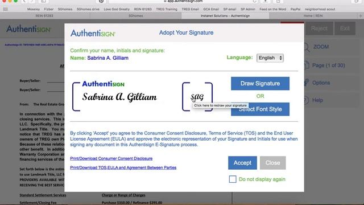This screenshot has height=205, width=364.
Task: Open the SGhomes bookmark in bookmarks bar
Action: [x=65, y=9]
